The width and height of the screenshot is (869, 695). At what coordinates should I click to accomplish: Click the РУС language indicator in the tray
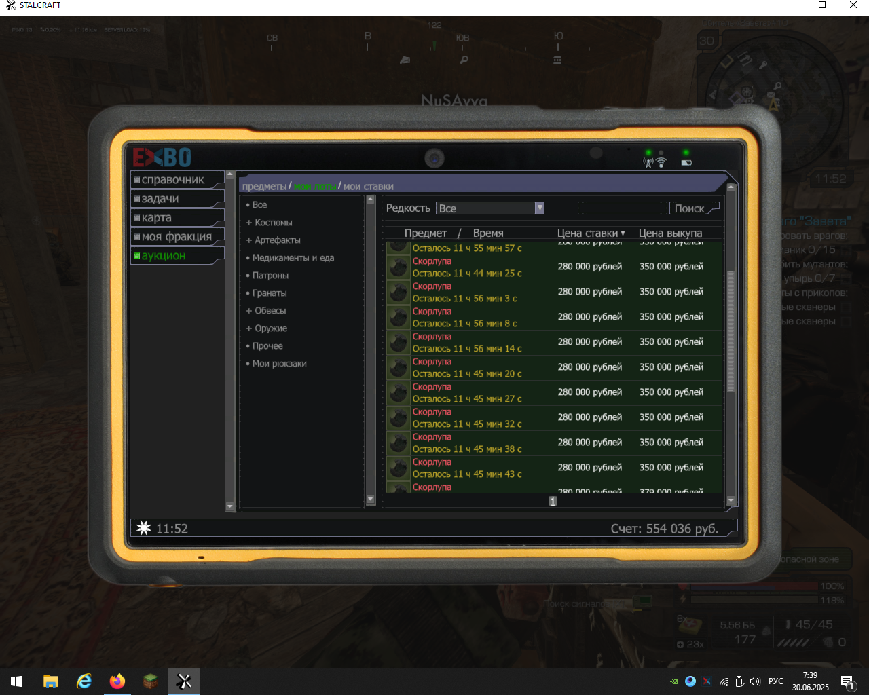pyautogui.click(x=776, y=681)
